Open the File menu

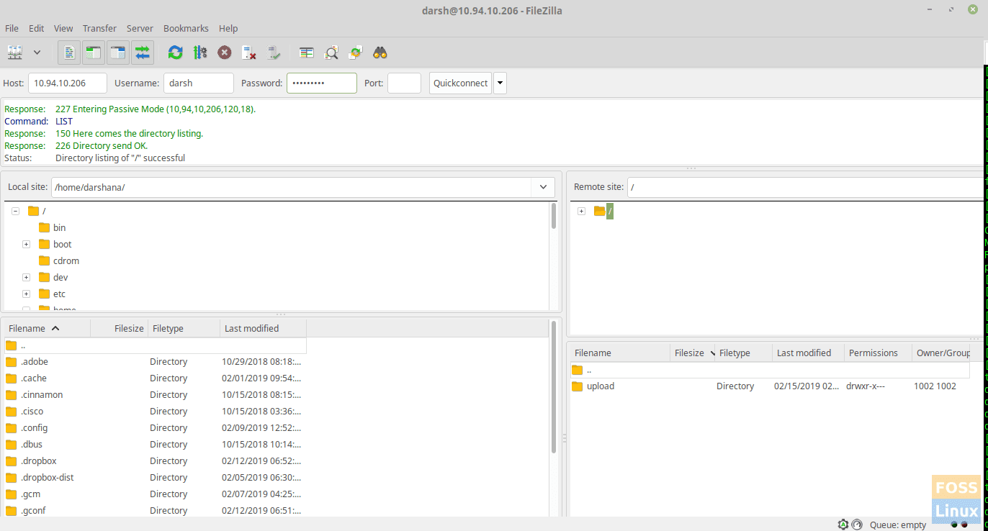point(12,28)
